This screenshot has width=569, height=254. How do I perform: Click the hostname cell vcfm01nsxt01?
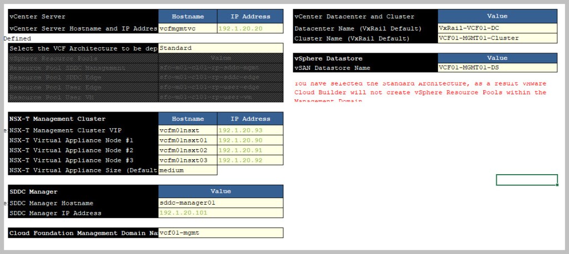click(188, 140)
